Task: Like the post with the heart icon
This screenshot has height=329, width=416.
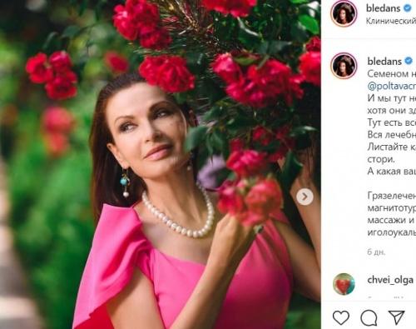Action: 341,317
